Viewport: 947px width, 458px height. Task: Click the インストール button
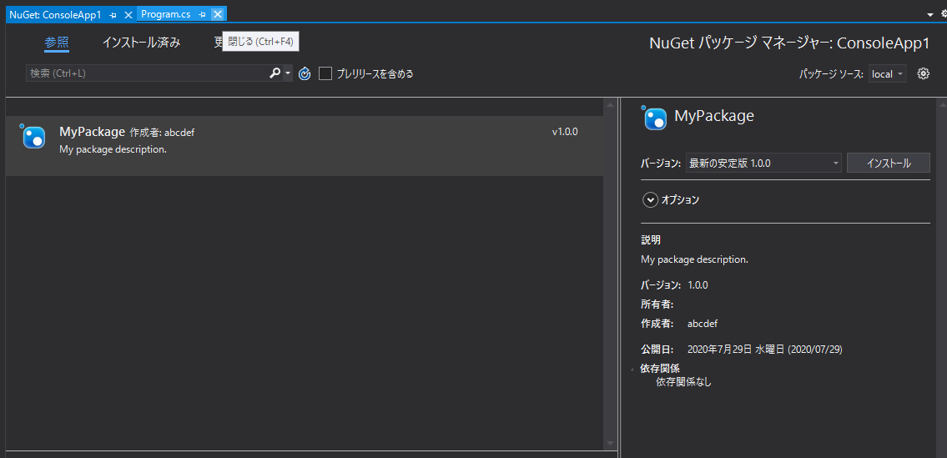889,164
